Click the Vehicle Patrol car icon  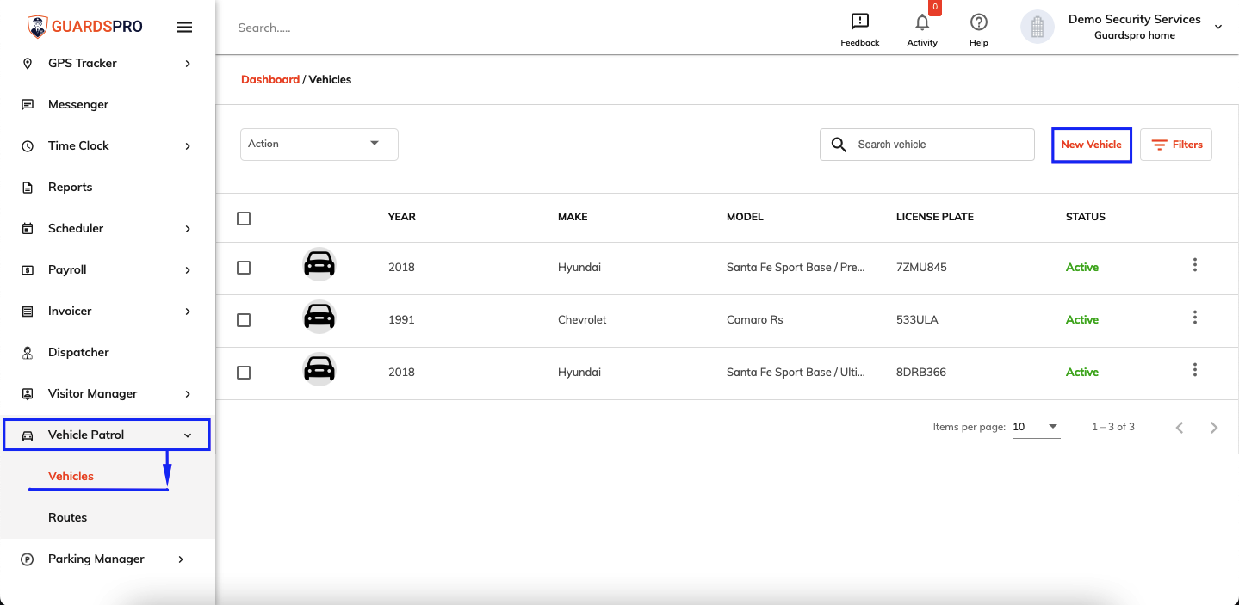coord(28,435)
